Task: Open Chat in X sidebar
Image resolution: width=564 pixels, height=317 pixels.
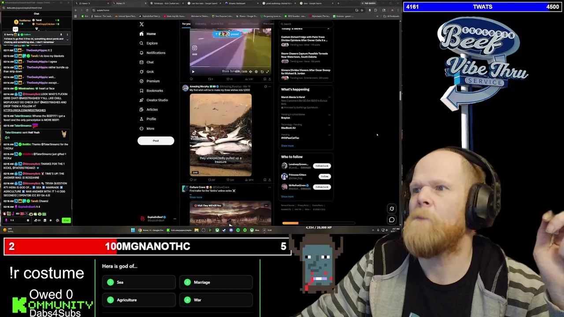Action: [146, 62]
